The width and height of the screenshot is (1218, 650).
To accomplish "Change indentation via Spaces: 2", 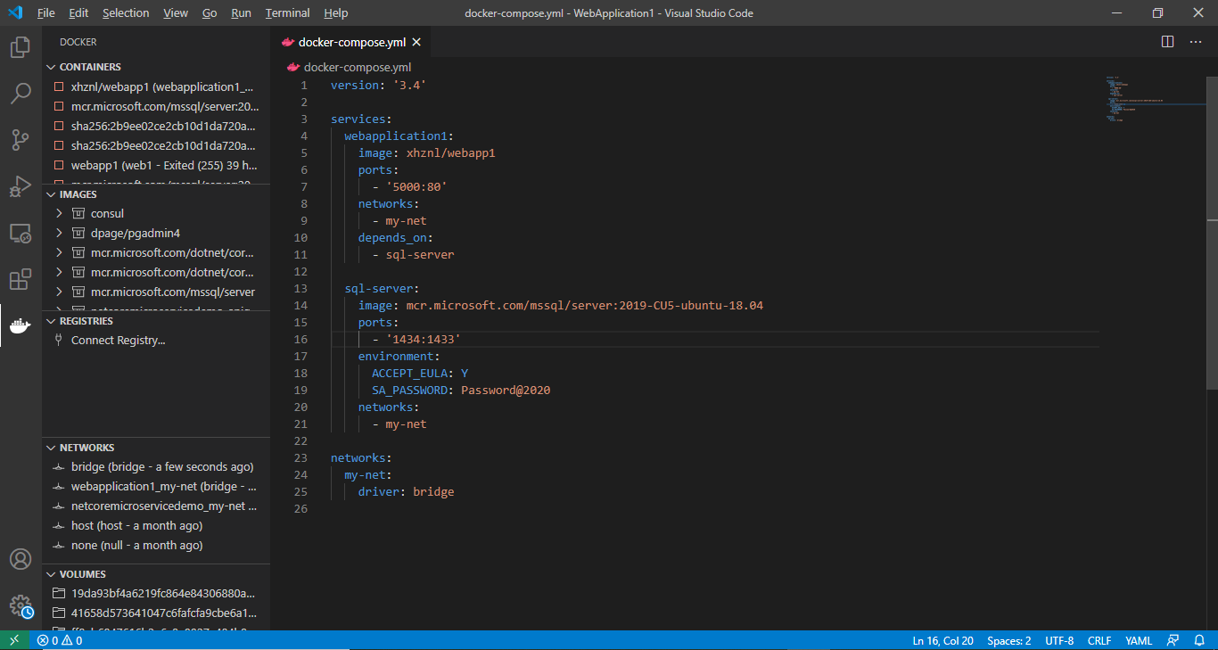I will (x=1009, y=640).
